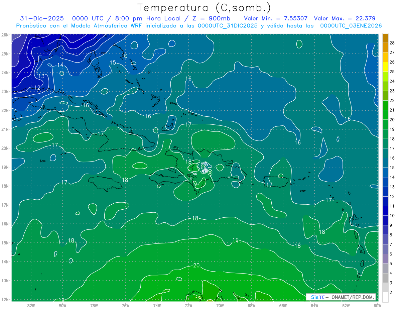
Task: Select the 'Valor Max. = 22.379' value
Action: (345, 18)
